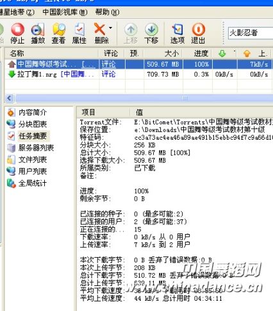Click the 总计大小 value 509.67 MB [100%]

click(162, 153)
